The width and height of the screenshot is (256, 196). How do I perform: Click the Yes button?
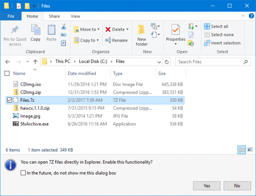pos(207,186)
